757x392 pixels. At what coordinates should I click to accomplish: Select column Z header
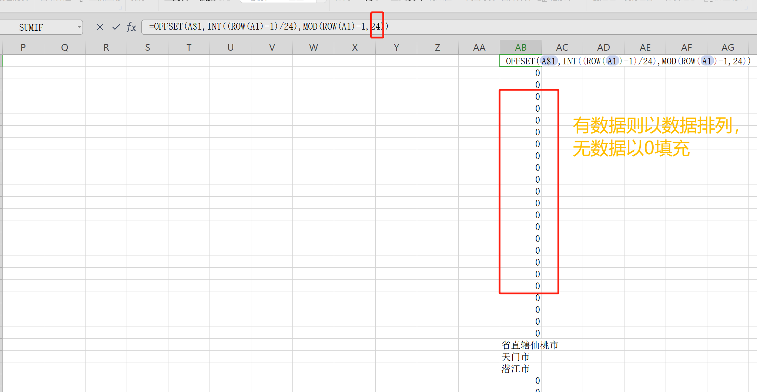point(438,47)
